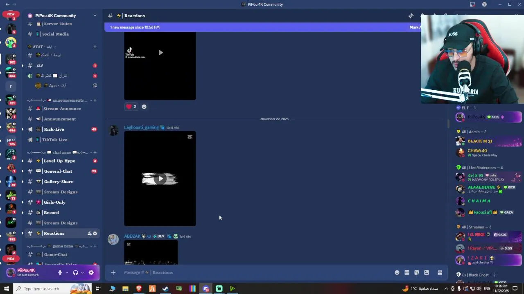The height and width of the screenshot is (294, 524).
Task: Click the PiiPou4K user avatar in bottom panel
Action: 11,272
